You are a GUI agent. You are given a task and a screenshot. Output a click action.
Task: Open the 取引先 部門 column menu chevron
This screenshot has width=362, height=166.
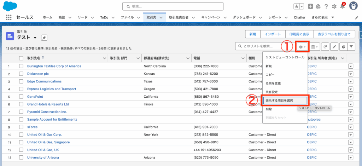[138, 58]
